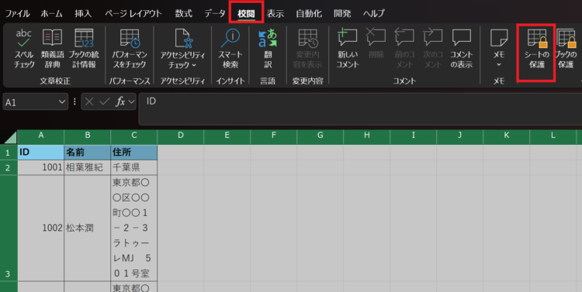Screen dimensions: 582x292
Task: Click ブックの保護 protect workbook
Action: (565, 49)
